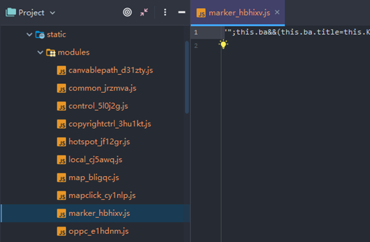Image resolution: width=370 pixels, height=242 pixels.
Task: Select the modules folder label
Action: tap(73, 52)
